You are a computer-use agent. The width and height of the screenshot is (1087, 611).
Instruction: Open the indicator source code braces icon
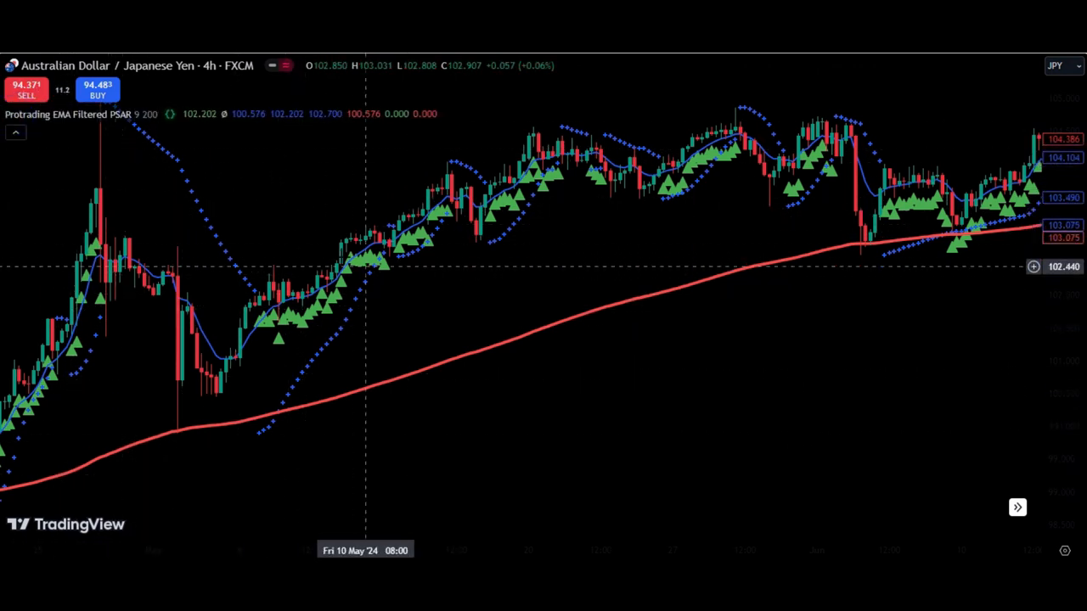click(170, 114)
